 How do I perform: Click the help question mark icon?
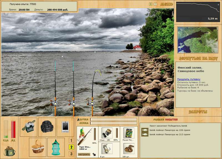[x=155, y=4]
